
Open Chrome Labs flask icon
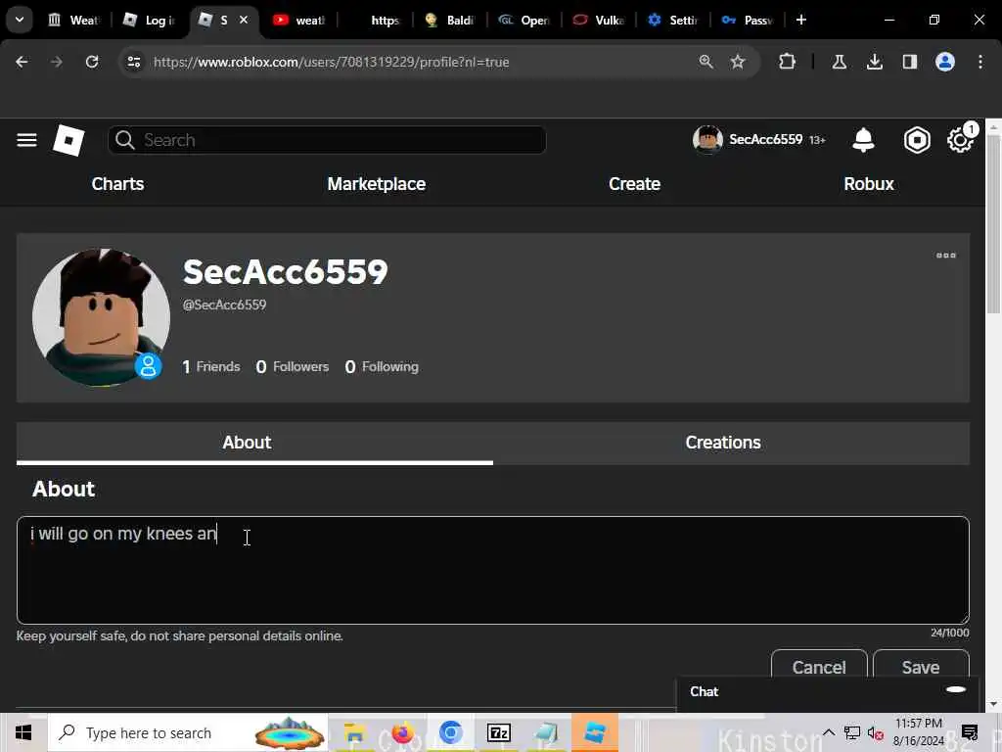pos(839,62)
